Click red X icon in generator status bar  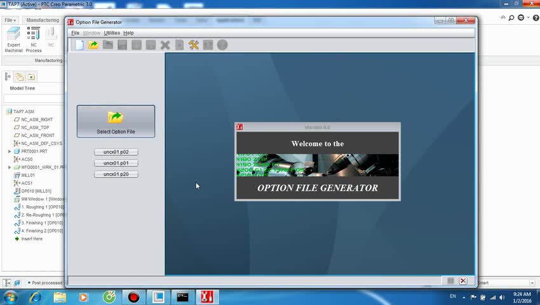pos(463,281)
